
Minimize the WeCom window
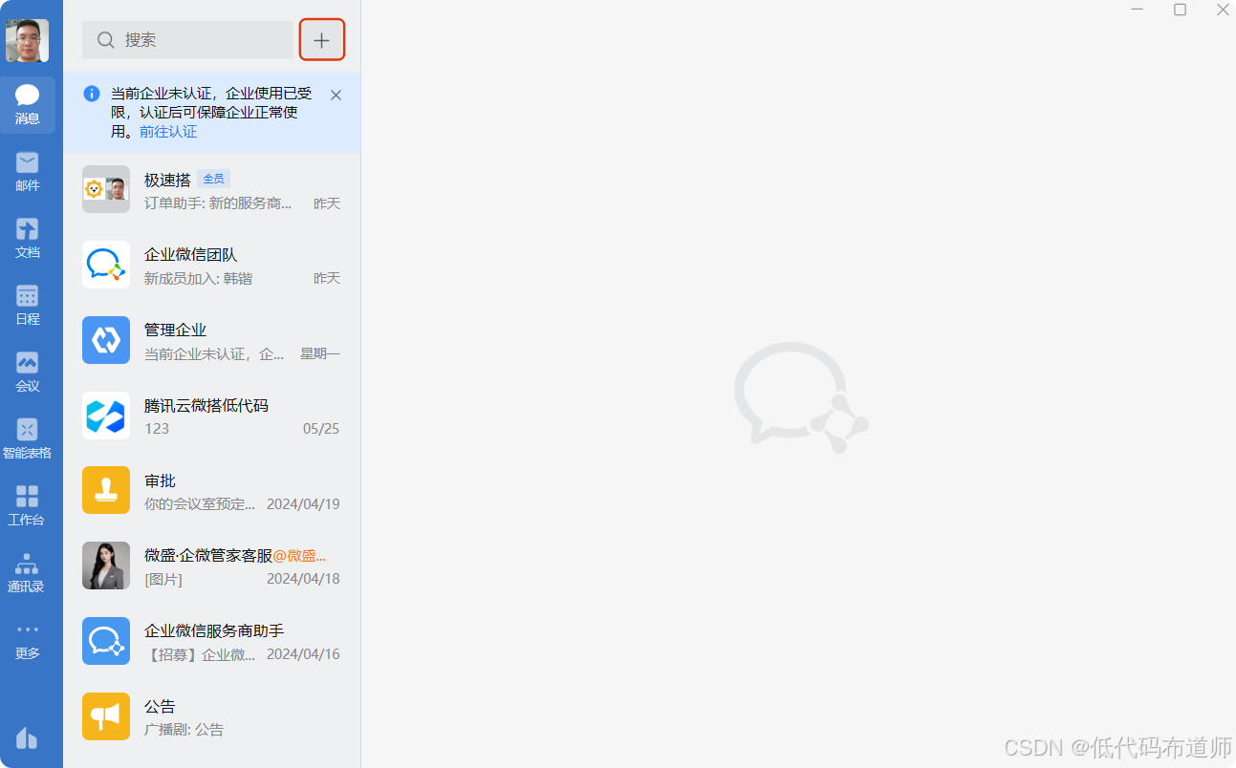point(1138,10)
